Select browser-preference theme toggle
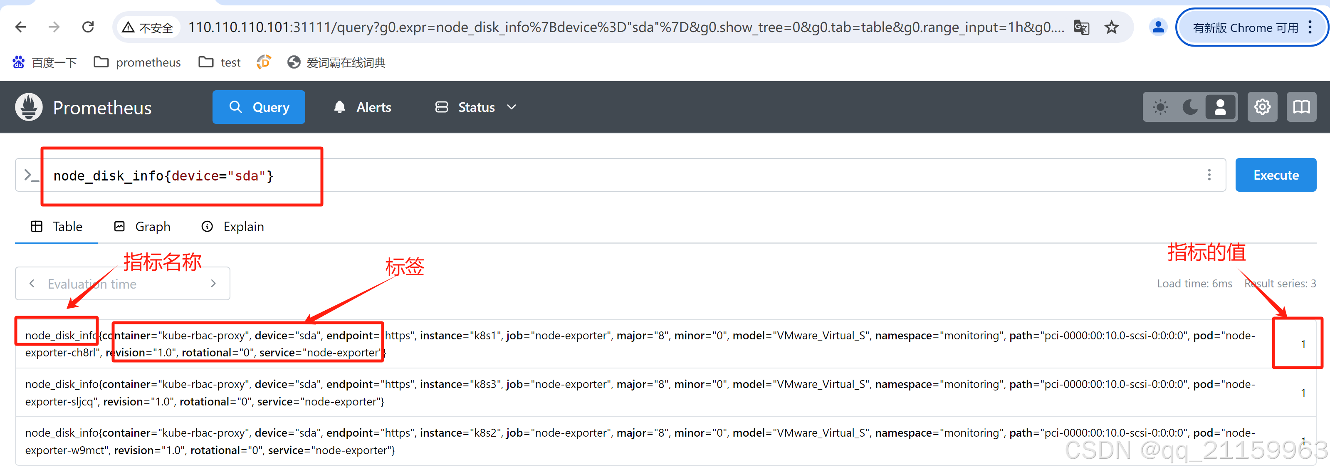Viewport: 1330px width, 472px height. pyautogui.click(x=1221, y=107)
